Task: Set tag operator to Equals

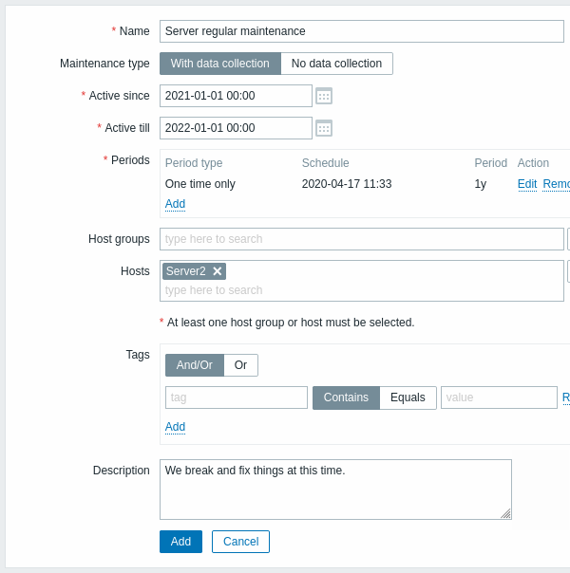Action: [x=408, y=397]
